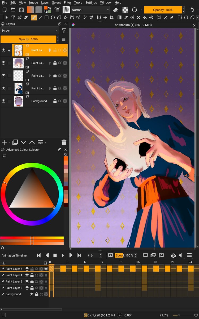This screenshot has width=199, height=319.
Task: Select the Transform tool
Action: [x=99, y=18]
